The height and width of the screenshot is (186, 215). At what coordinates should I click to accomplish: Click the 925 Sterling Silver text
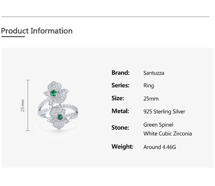[x=164, y=112]
